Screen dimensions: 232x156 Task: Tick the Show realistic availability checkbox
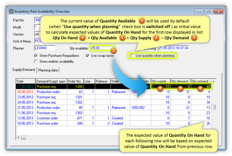coord(36,61)
